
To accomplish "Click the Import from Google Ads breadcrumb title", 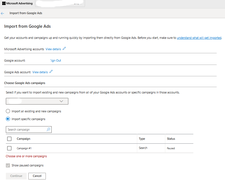I will pyautogui.click(x=26, y=13).
